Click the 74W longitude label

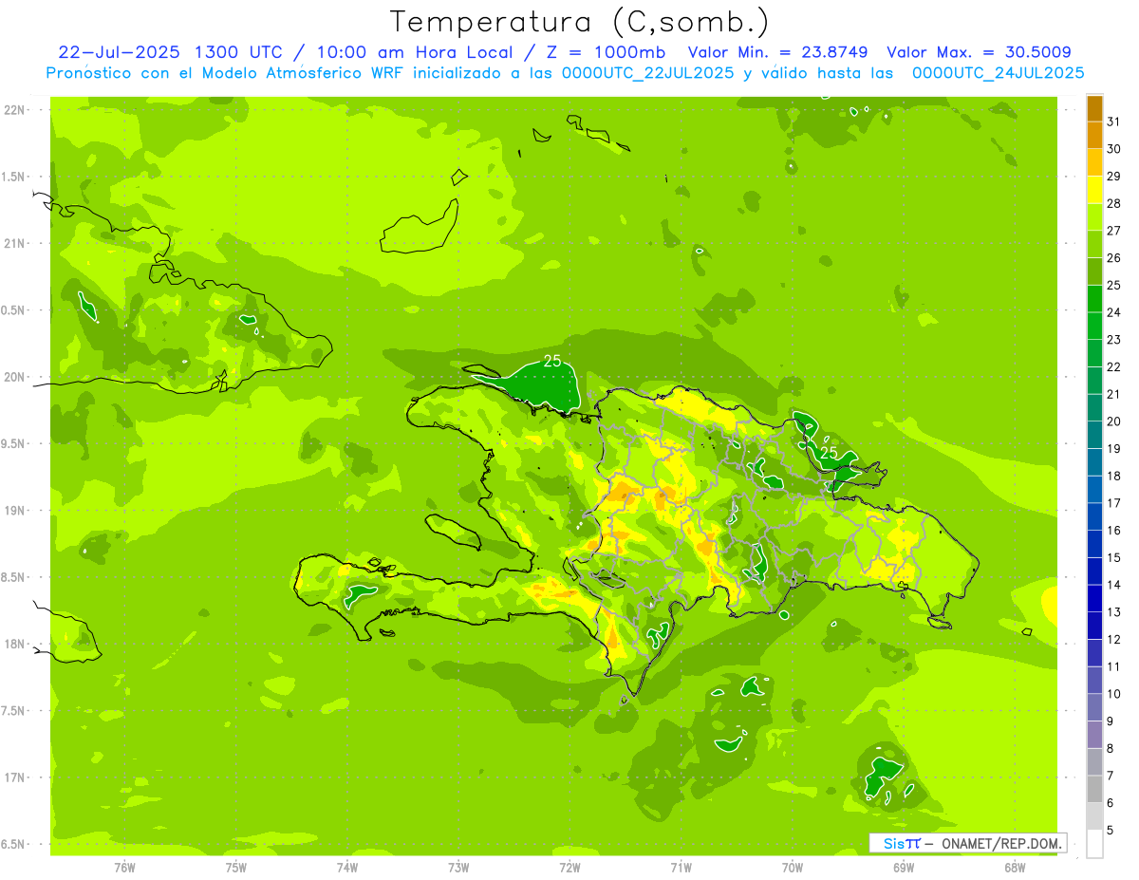coord(346,867)
